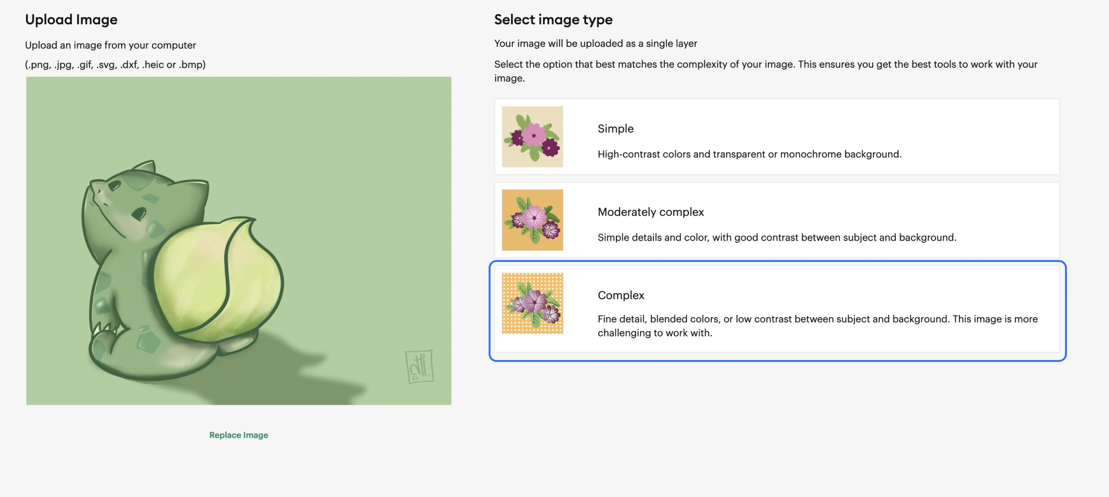Click the Replace Image link
The width and height of the screenshot is (1109, 497).
point(238,435)
